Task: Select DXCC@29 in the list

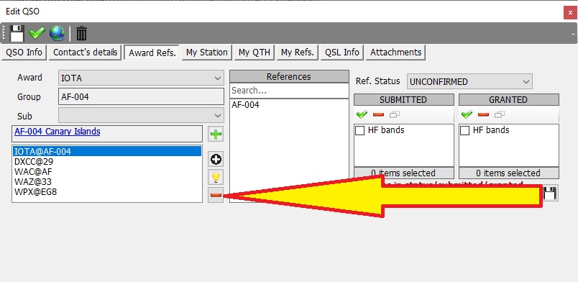Action: (x=107, y=161)
